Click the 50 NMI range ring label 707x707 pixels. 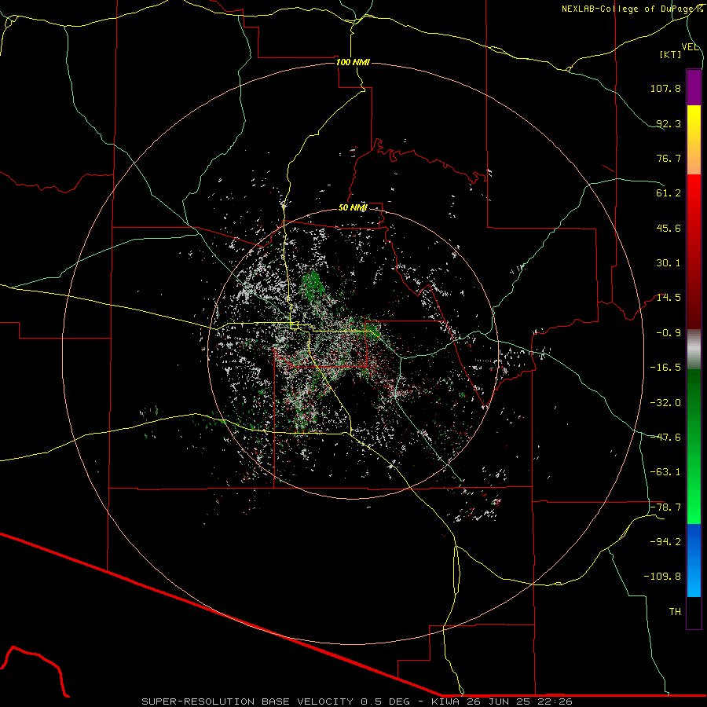(353, 207)
